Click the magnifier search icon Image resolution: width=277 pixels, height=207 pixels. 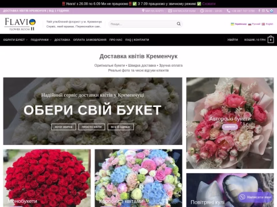point(179,24)
